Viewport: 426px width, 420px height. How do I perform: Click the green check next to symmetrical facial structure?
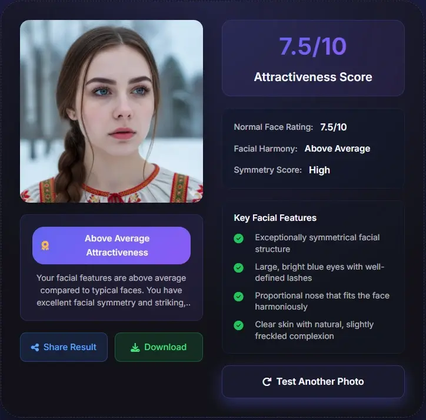click(238, 238)
